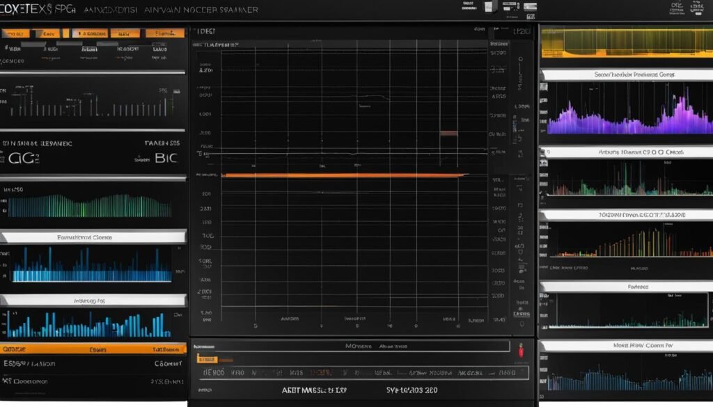Click the header bar above the orange bar chart
Viewport: 713px width, 407px height.
(x=627, y=215)
